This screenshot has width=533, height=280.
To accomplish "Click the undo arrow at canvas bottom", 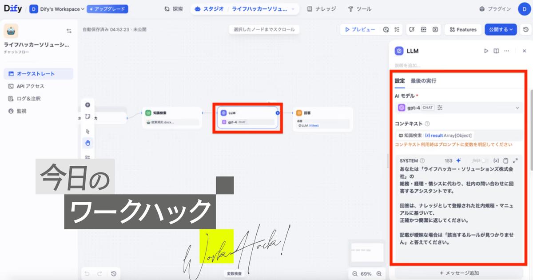I will click(87, 274).
